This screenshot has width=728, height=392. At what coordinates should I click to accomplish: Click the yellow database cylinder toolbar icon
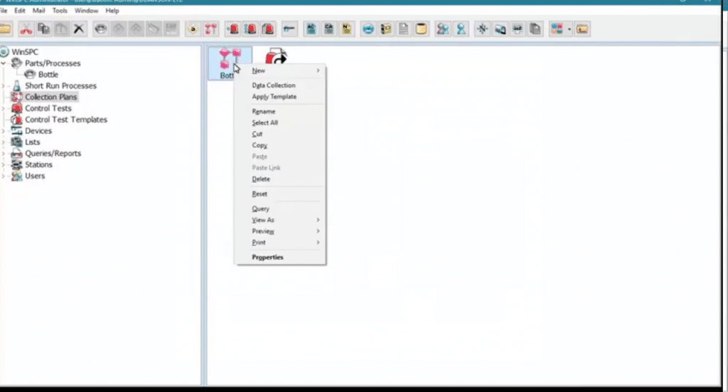coord(421,29)
